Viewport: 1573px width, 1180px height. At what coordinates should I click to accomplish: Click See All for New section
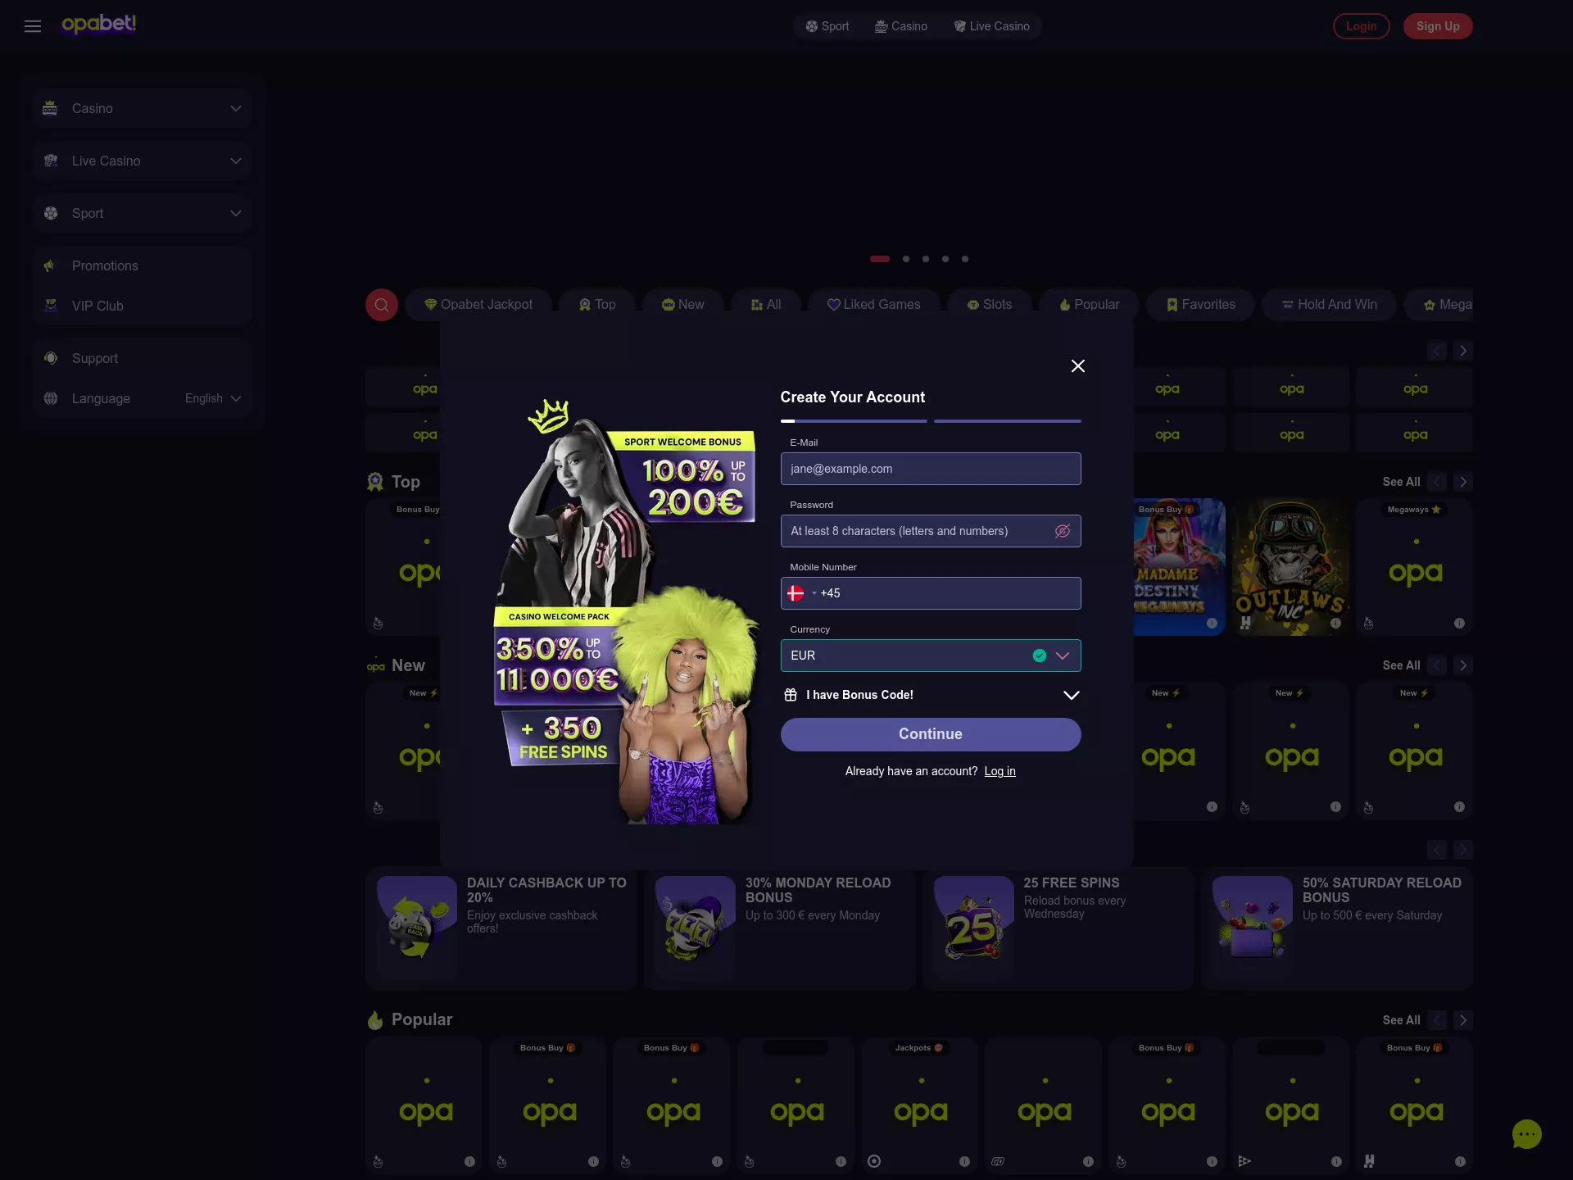1401,665
